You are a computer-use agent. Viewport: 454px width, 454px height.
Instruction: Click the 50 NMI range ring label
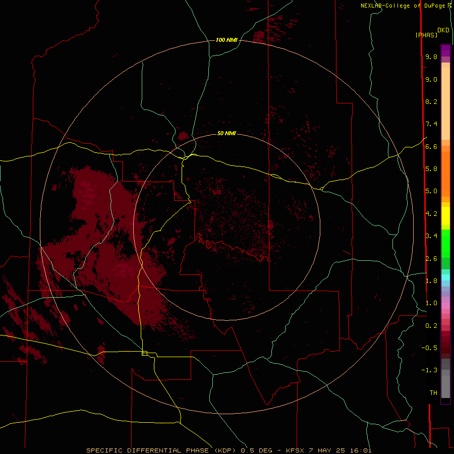226,133
